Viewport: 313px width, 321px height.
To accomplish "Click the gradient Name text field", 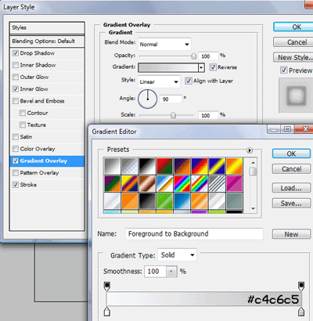I will coord(194,234).
